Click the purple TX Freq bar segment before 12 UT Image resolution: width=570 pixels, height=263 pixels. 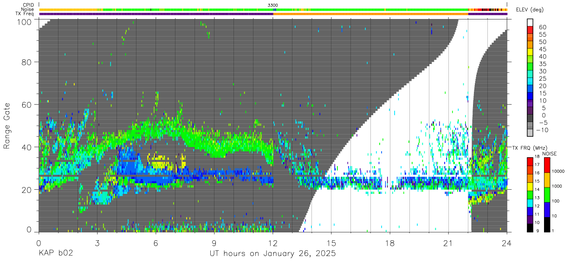tap(156, 14)
